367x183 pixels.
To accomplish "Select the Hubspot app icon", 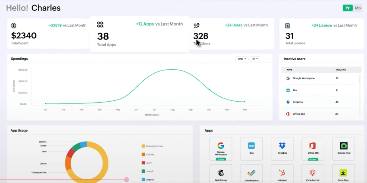I will [282, 174].
